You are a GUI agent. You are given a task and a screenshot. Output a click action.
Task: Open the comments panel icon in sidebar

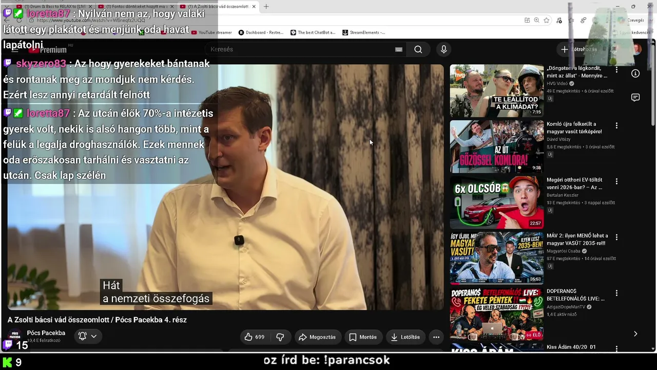635,98
